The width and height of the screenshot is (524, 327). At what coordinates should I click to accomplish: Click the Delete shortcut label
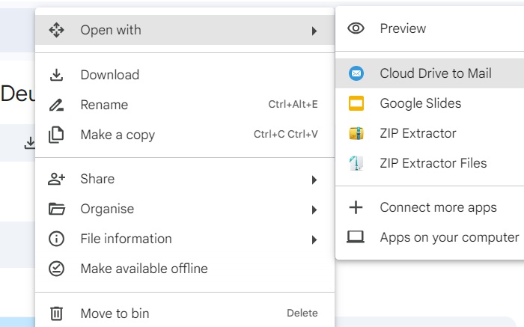(x=302, y=313)
